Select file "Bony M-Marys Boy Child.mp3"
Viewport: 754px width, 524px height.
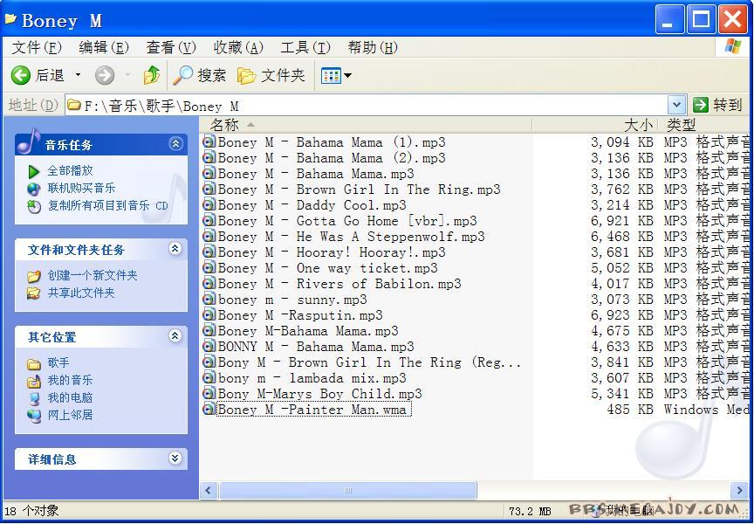(x=319, y=394)
